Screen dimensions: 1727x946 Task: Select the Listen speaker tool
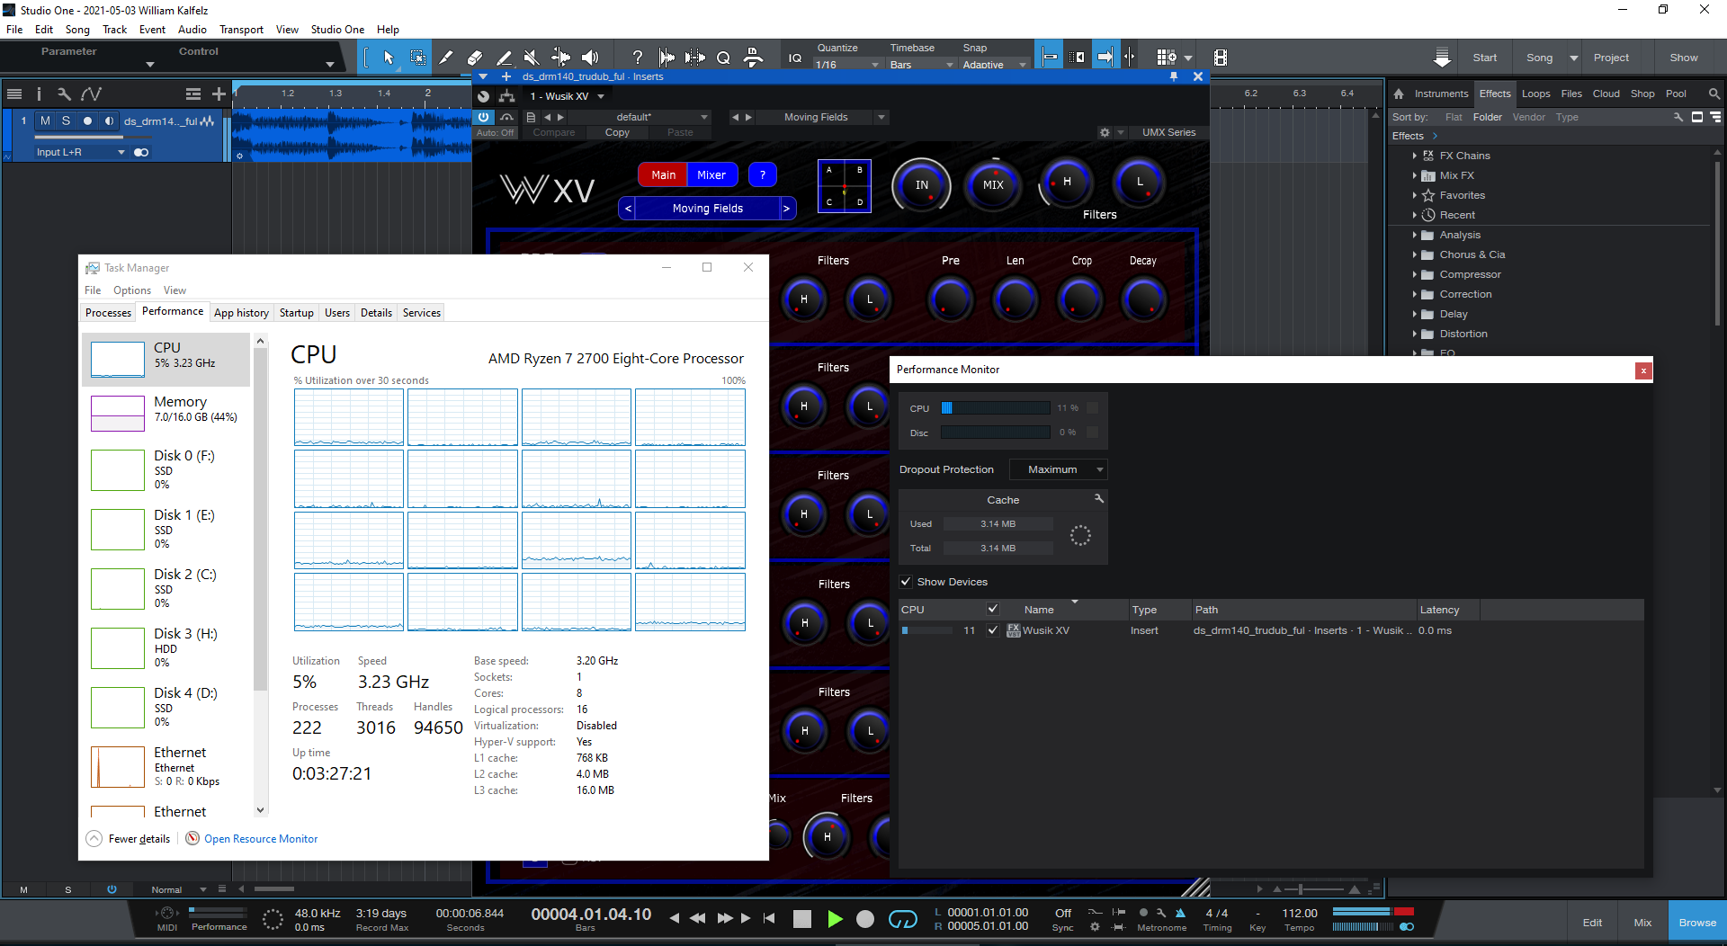coord(590,58)
